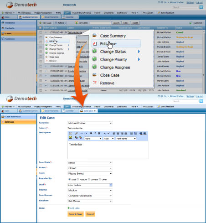The image size is (206, 223).
Task: Select Cases in the left sidebar
Action: pos(19,33)
